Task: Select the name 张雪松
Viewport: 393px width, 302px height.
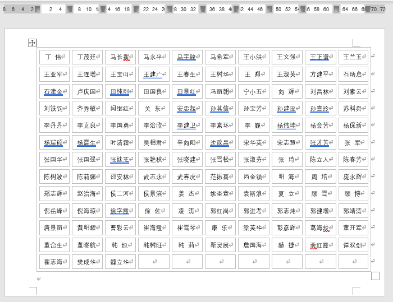Action: 220,159
